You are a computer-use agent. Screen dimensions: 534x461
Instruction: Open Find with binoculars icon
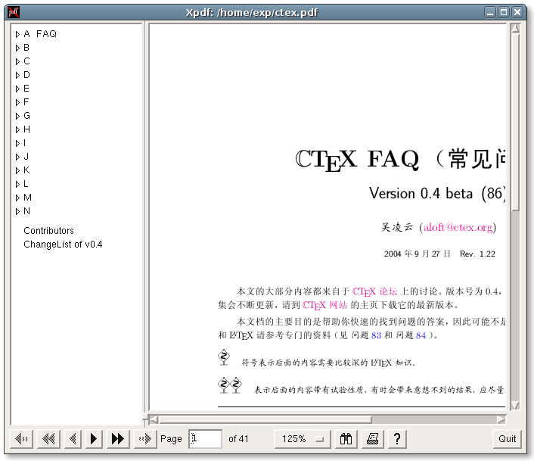pyautogui.click(x=346, y=438)
